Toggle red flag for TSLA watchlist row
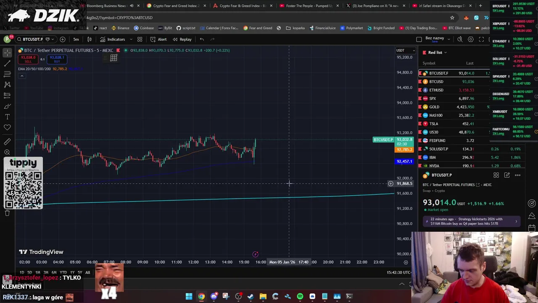This screenshot has width=538, height=303. tap(420, 124)
